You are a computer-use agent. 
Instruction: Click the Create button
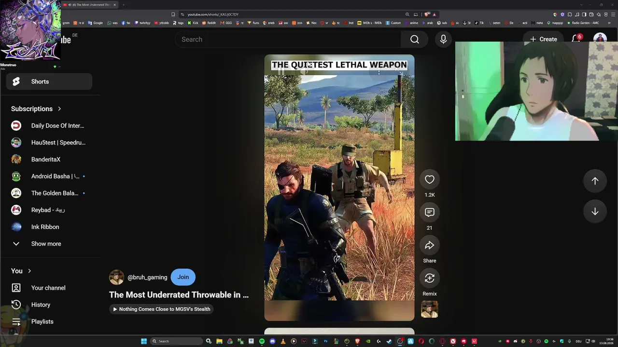point(543,39)
